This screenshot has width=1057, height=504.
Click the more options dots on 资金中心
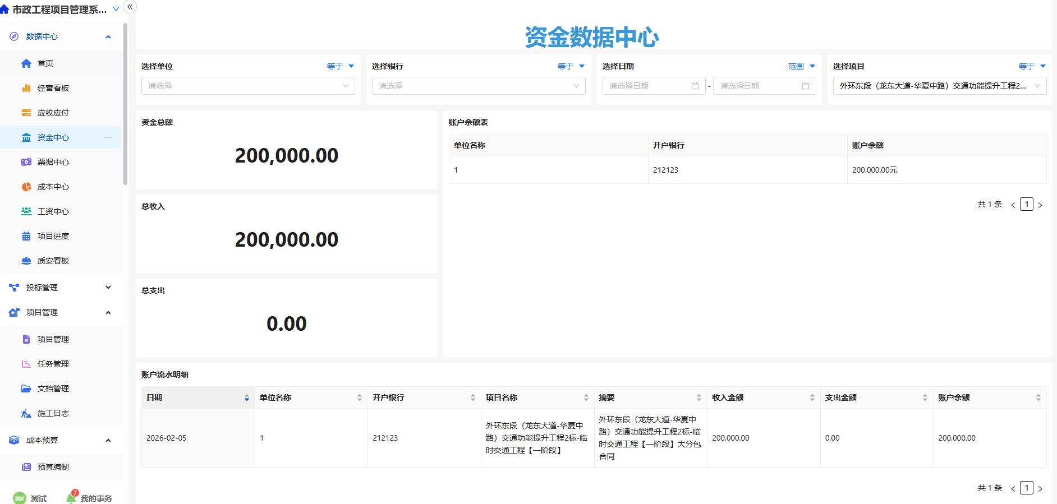108,137
